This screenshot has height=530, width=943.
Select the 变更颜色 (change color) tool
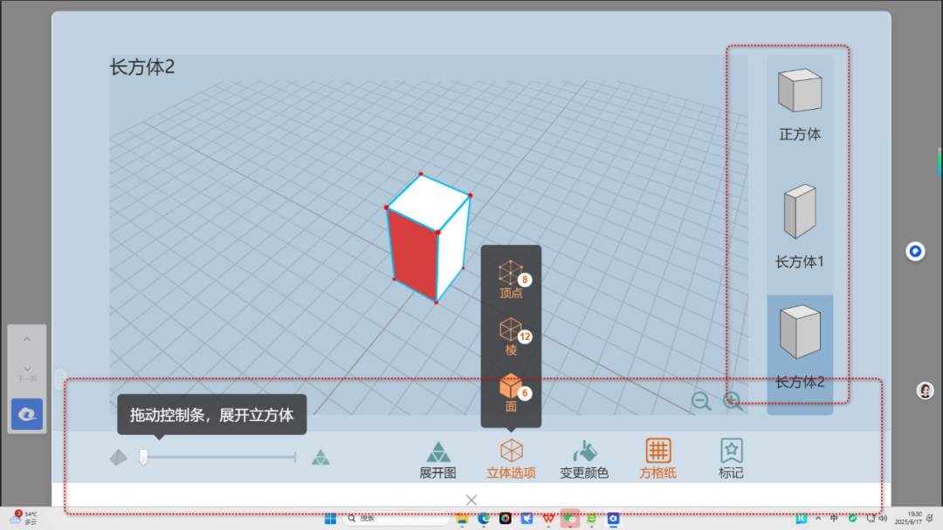coord(584,457)
